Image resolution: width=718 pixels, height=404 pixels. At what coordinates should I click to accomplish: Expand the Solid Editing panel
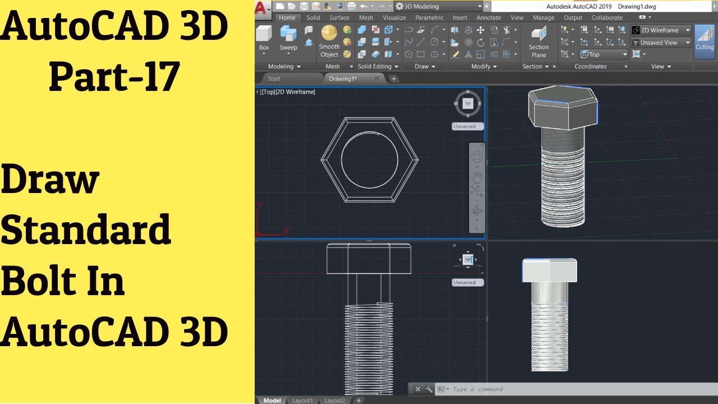coord(377,66)
